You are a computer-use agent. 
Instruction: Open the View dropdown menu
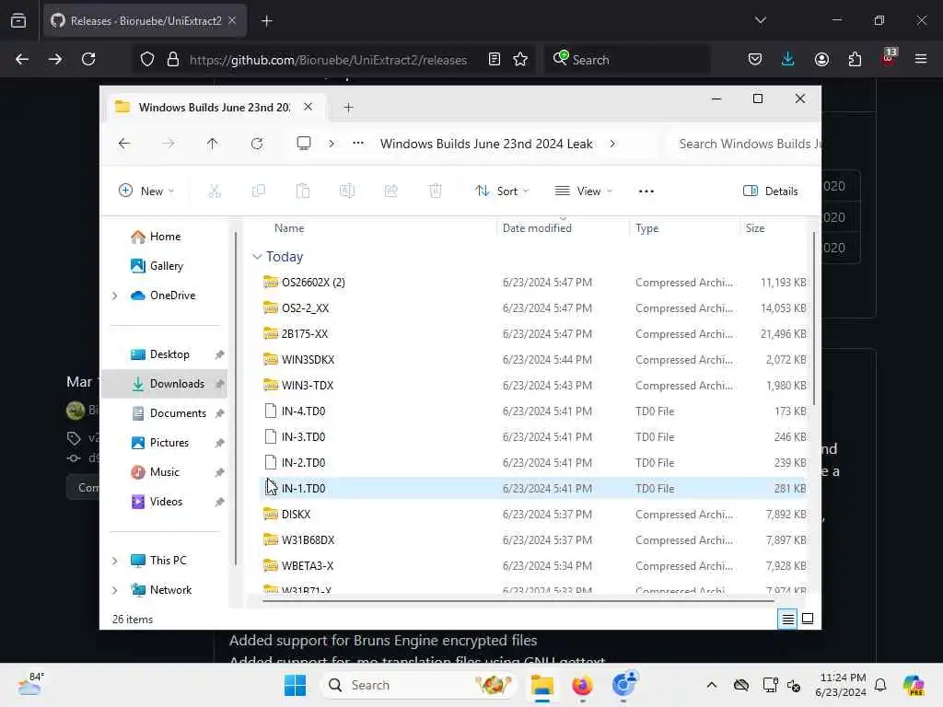click(583, 191)
